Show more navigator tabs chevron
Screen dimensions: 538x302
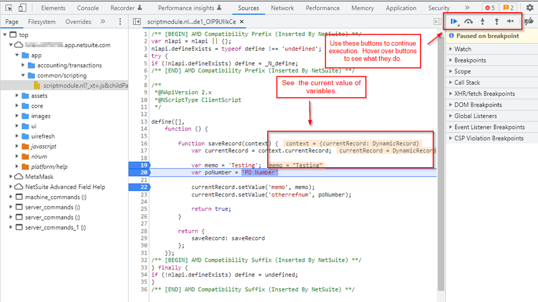pos(103,22)
